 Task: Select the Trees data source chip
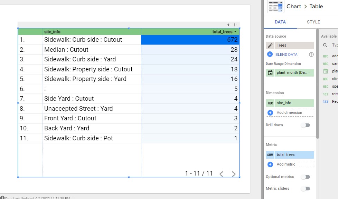(290, 46)
